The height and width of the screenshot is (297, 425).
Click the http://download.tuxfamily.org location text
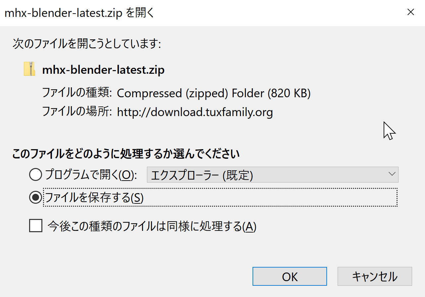[x=195, y=112]
